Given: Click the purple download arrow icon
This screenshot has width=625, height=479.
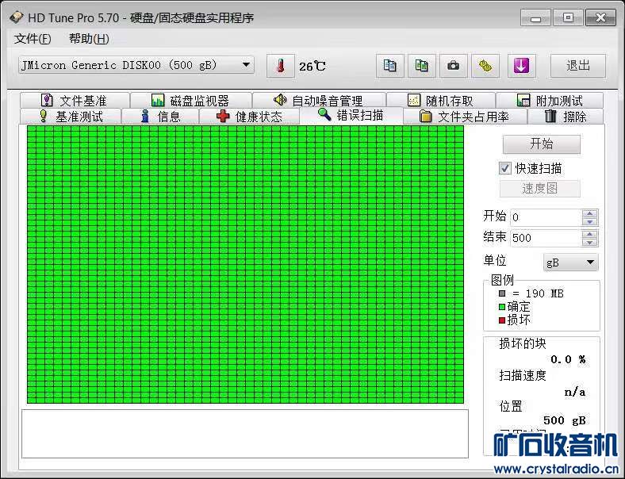Looking at the screenshot, I should tap(521, 66).
